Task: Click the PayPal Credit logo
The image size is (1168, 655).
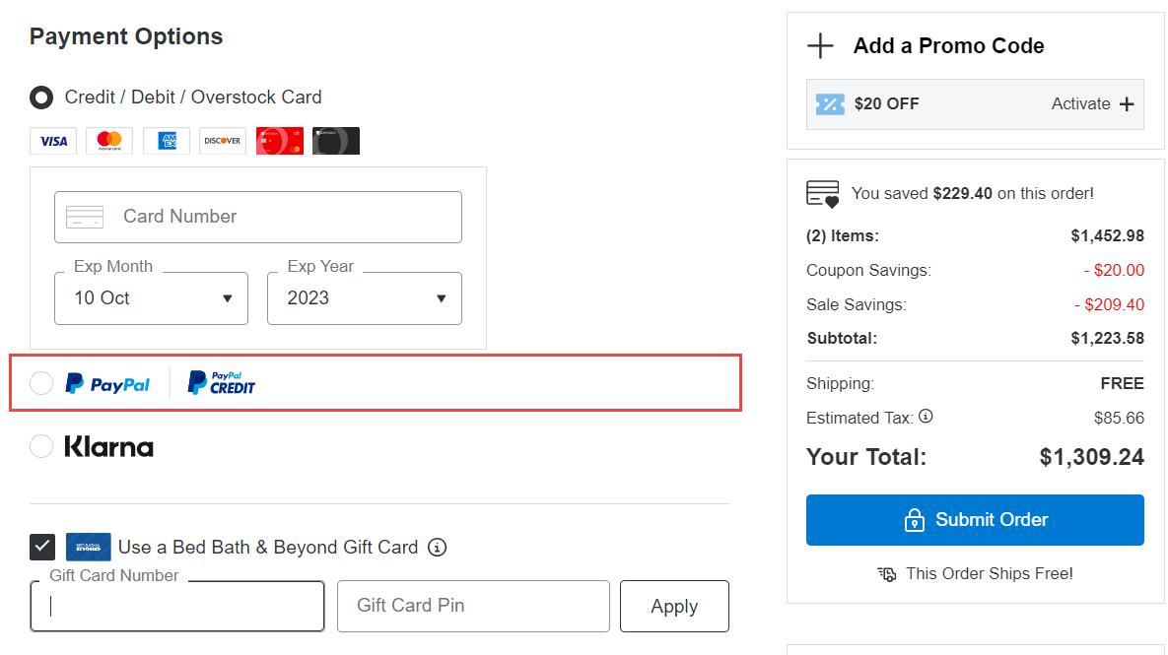Action: coord(221,382)
